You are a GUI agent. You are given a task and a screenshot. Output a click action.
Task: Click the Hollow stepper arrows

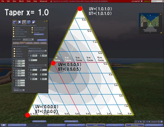coord(29,60)
